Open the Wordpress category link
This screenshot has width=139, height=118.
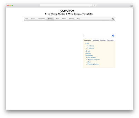click(x=89, y=55)
